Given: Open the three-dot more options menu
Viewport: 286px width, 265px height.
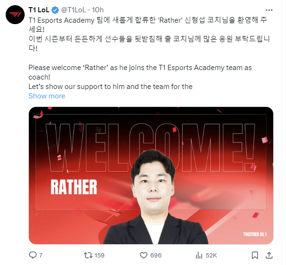Looking at the screenshot, I should 269,10.
